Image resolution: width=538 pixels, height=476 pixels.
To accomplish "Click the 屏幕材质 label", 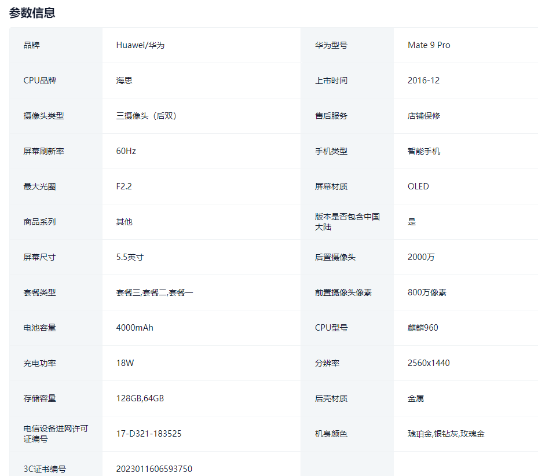I will [x=331, y=186].
